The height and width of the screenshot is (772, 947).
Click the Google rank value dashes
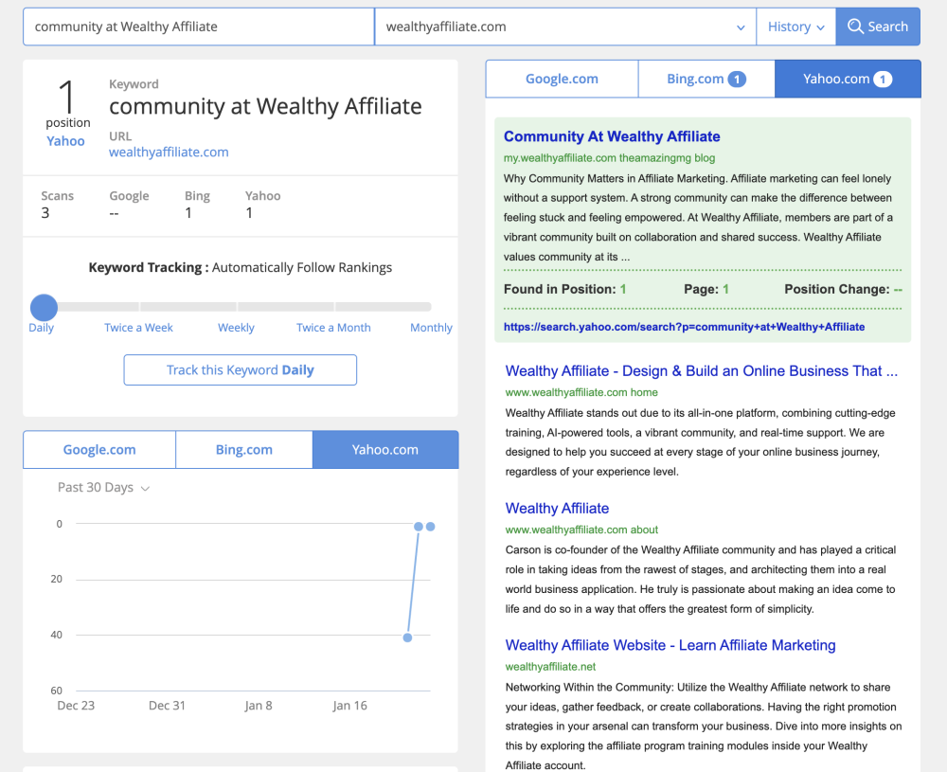tap(115, 213)
